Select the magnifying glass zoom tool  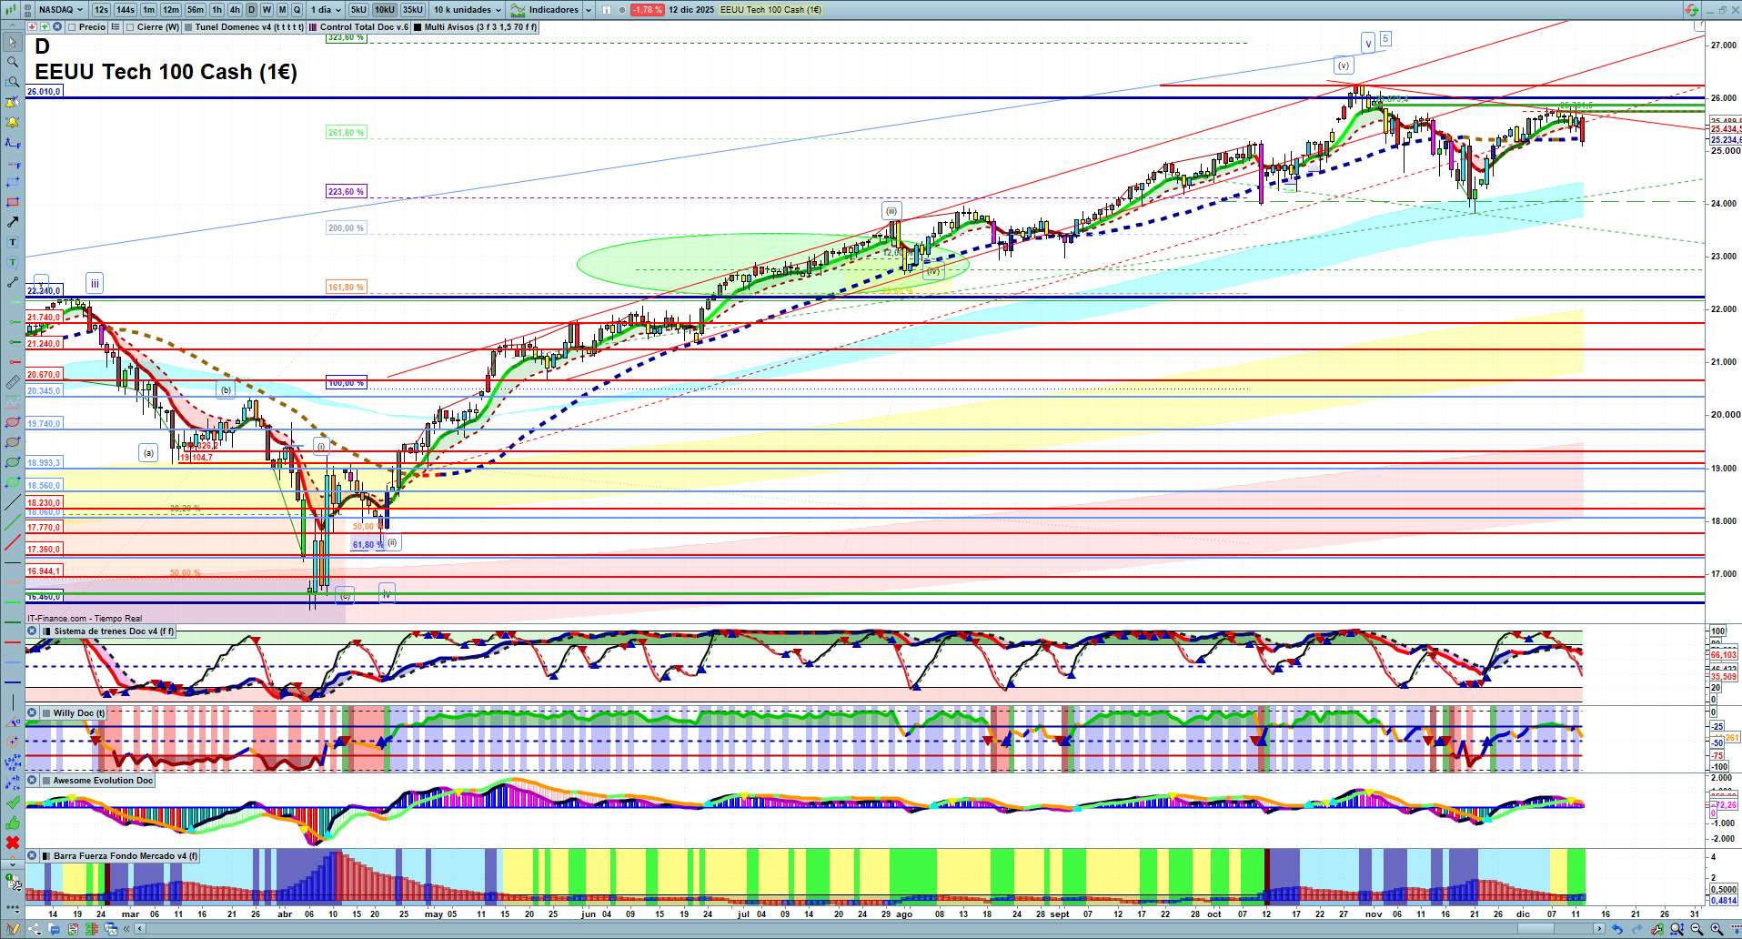point(13,62)
